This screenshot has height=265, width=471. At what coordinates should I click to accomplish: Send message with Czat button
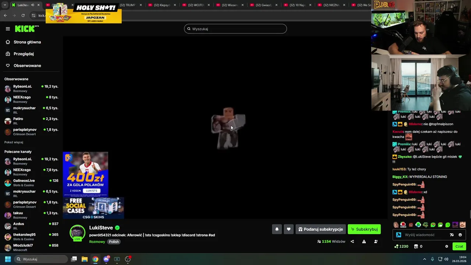click(459, 246)
